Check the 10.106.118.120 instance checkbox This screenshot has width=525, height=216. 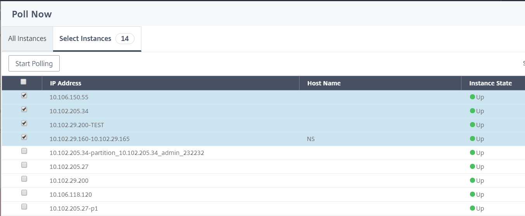[24, 193]
